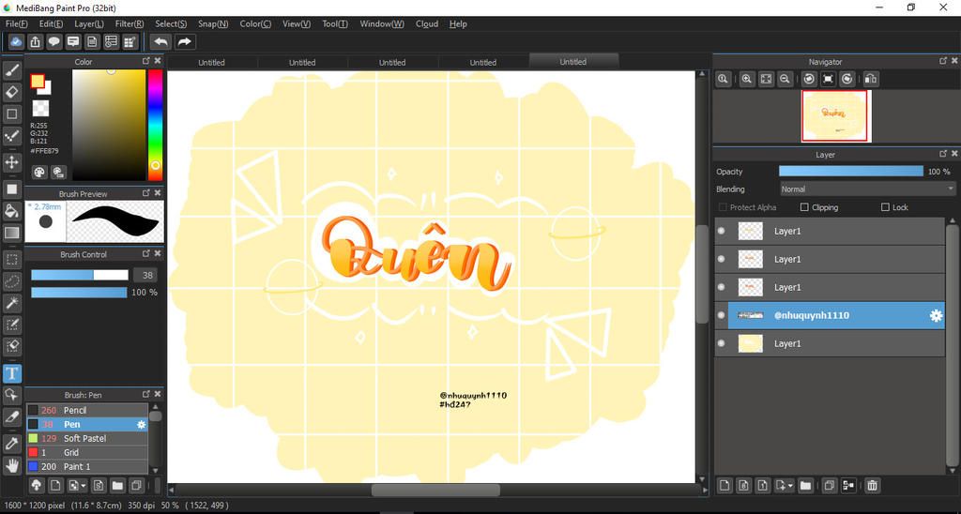Select the Select Eraser tool
Viewport: 961px width, 514px height.
11,346
